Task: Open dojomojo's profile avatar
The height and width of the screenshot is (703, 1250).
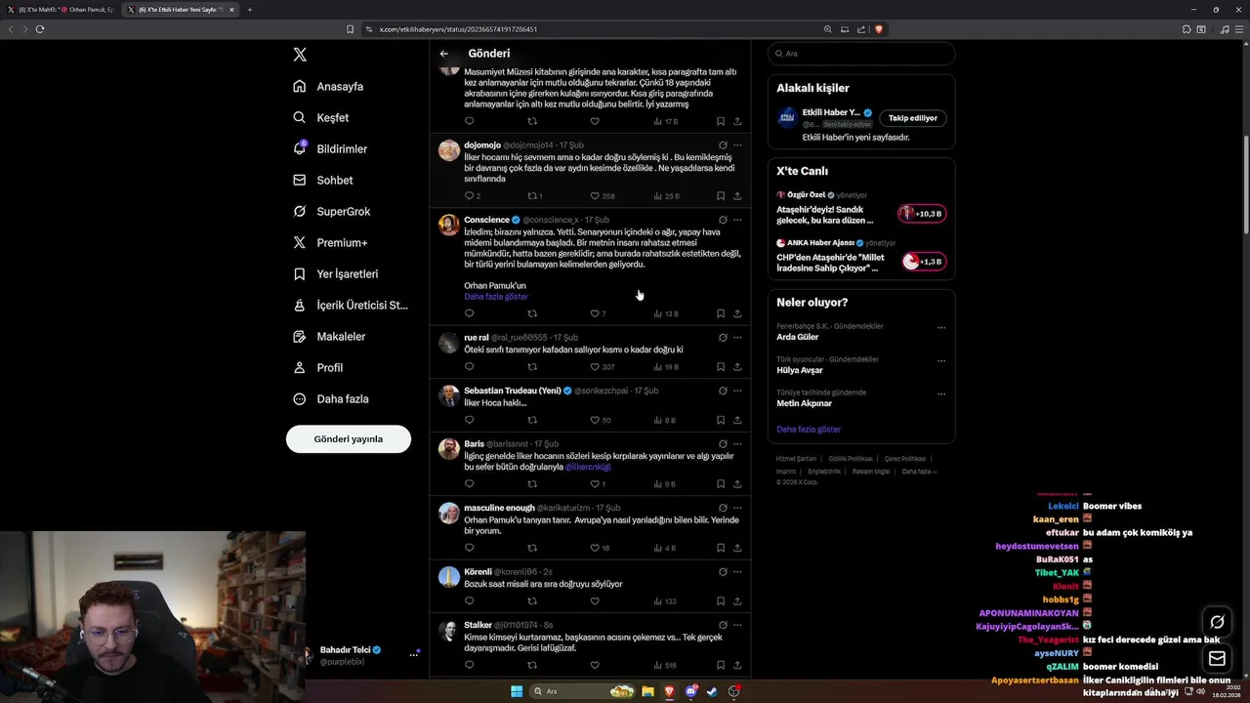Action: [x=448, y=150]
